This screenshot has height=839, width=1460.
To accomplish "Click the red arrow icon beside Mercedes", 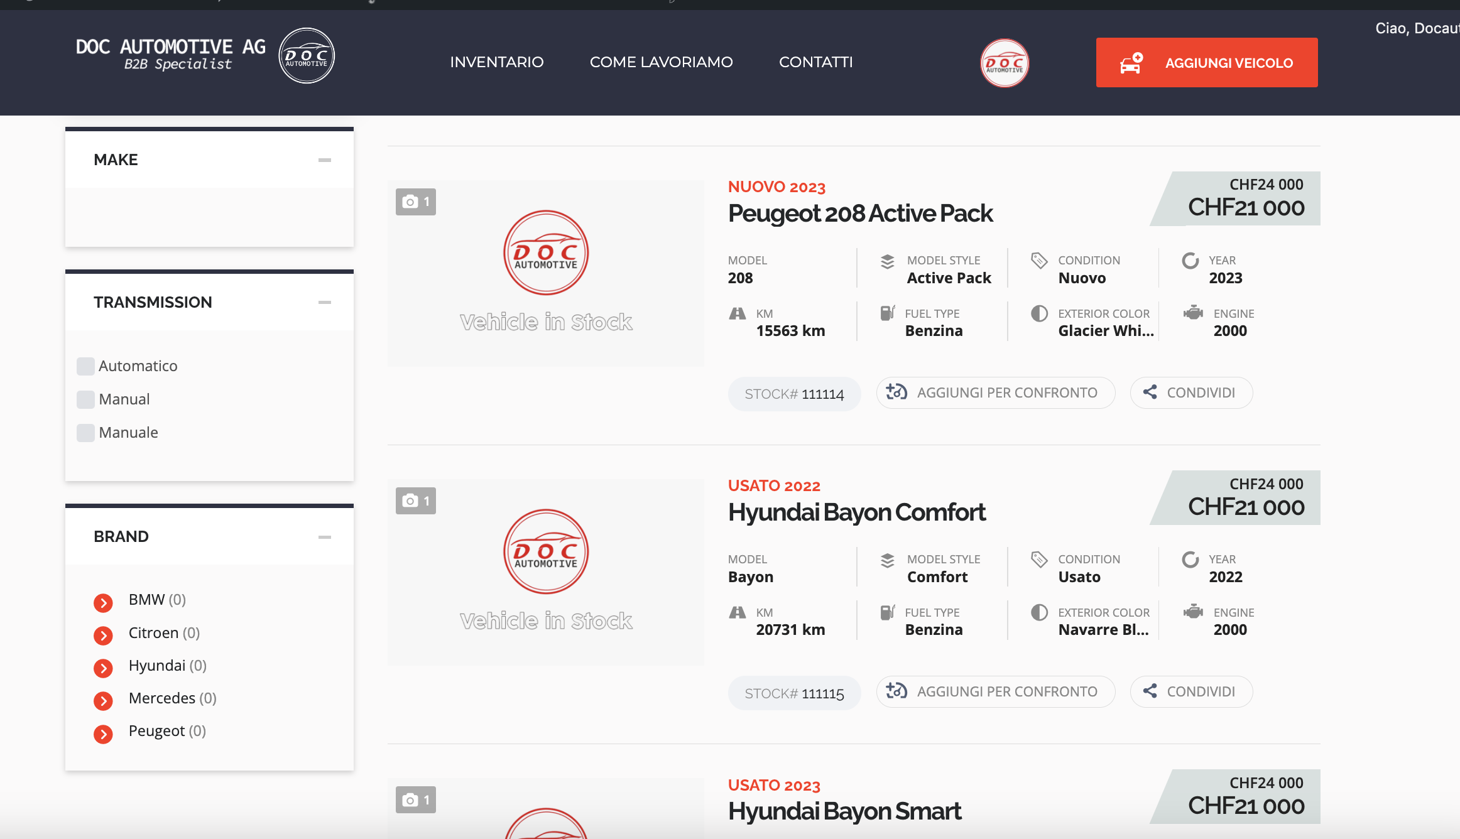I will click(x=103, y=701).
